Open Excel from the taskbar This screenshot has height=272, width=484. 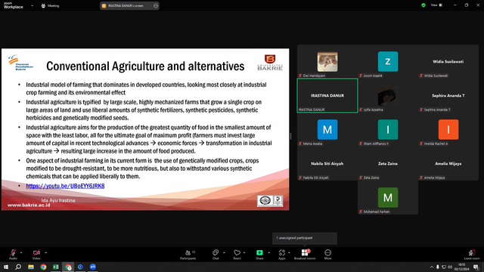pos(55,267)
